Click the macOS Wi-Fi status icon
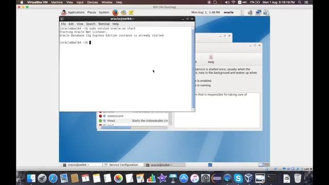Image resolution: width=329 pixels, height=185 pixels. click(233, 2)
